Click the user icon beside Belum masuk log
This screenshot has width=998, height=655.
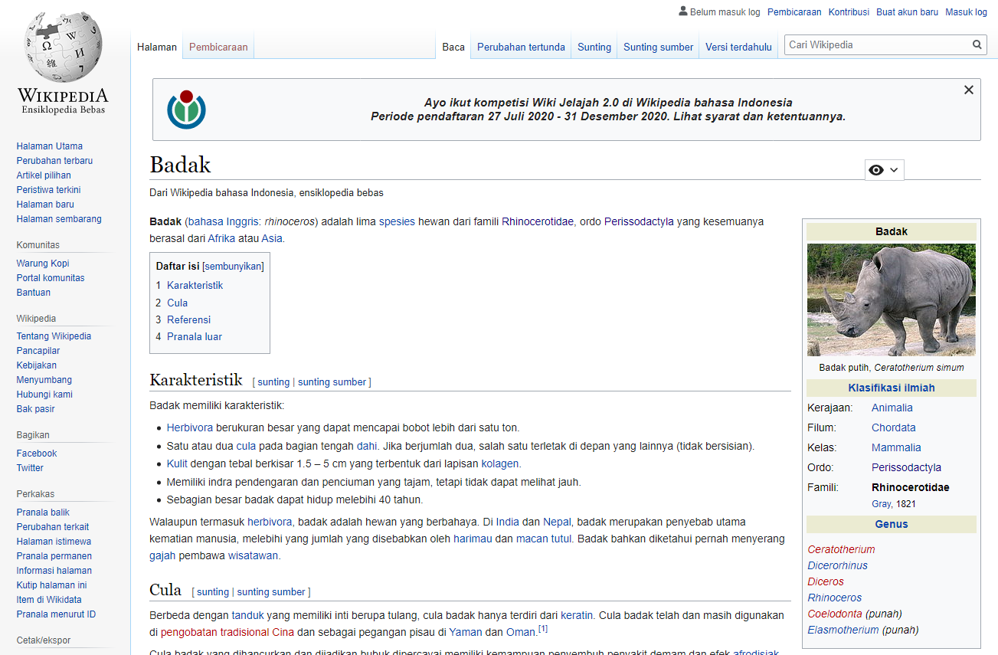pos(683,11)
